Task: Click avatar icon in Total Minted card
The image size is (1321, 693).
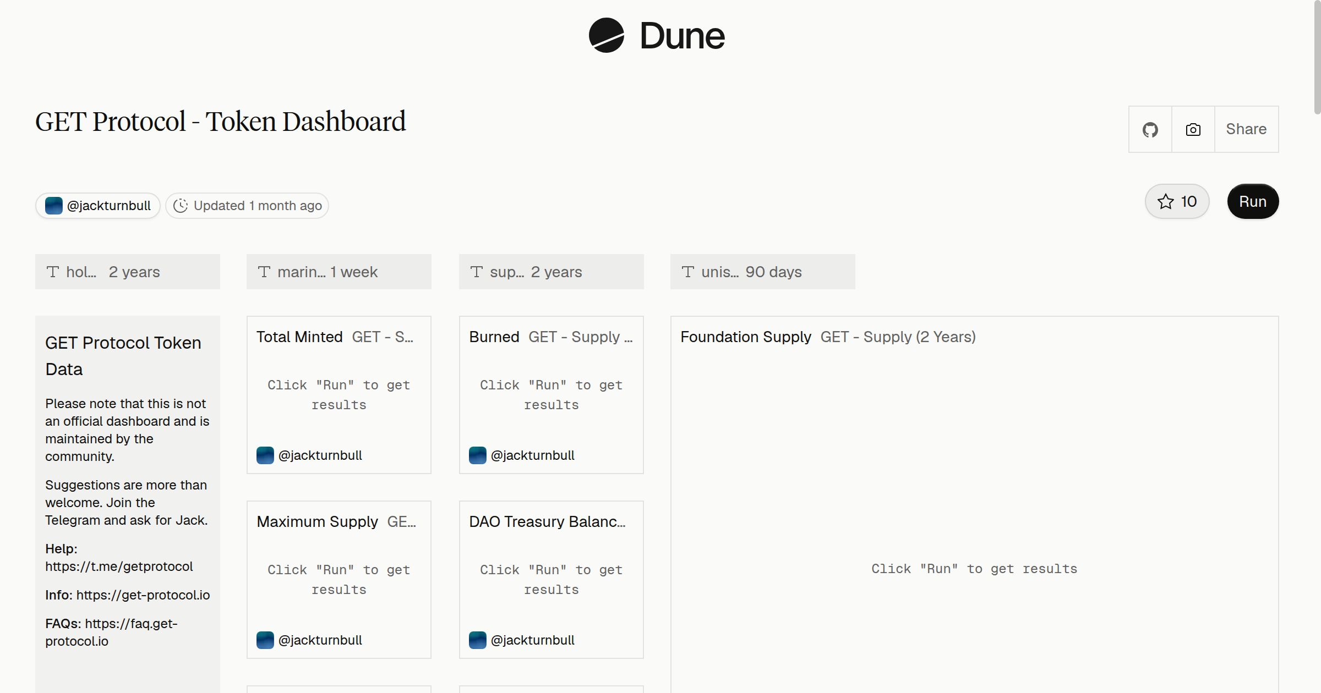Action: point(265,455)
